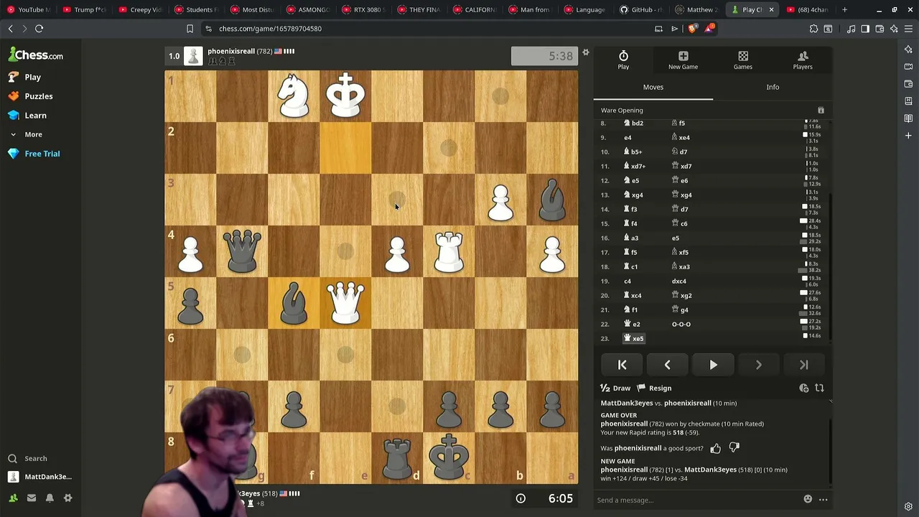The height and width of the screenshot is (517, 919).
Task: Open the sidebar settings gear
Action: click(68, 498)
